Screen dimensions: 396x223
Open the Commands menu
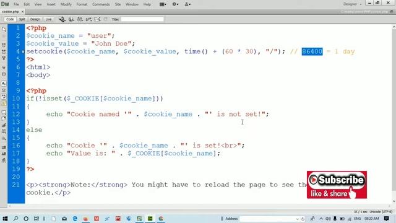[x=101, y=4]
